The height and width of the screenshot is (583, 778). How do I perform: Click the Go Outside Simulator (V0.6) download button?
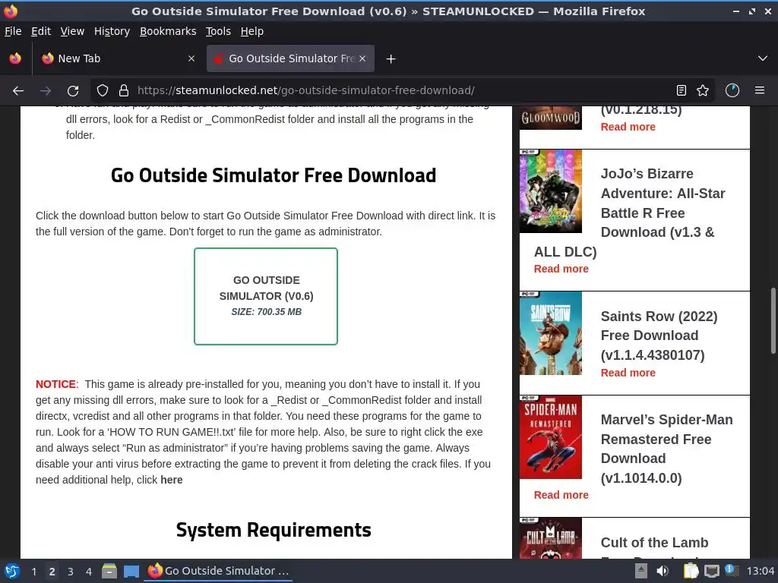click(x=266, y=296)
